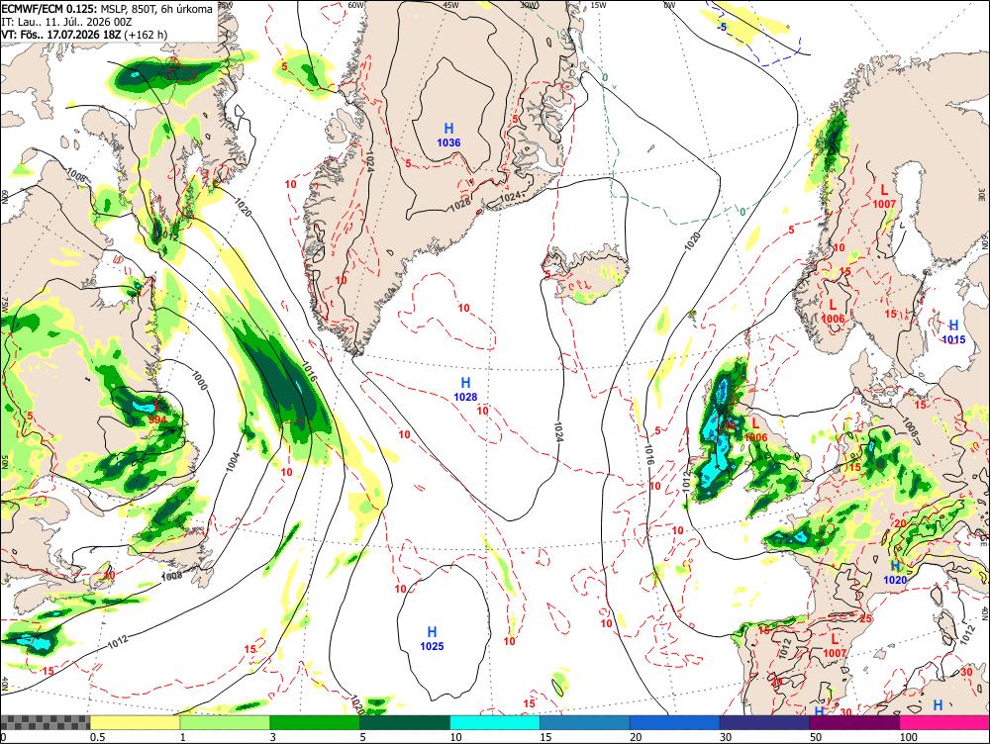990x744 pixels.
Task: Click the L 1006 low over Britain
Action: click(755, 429)
